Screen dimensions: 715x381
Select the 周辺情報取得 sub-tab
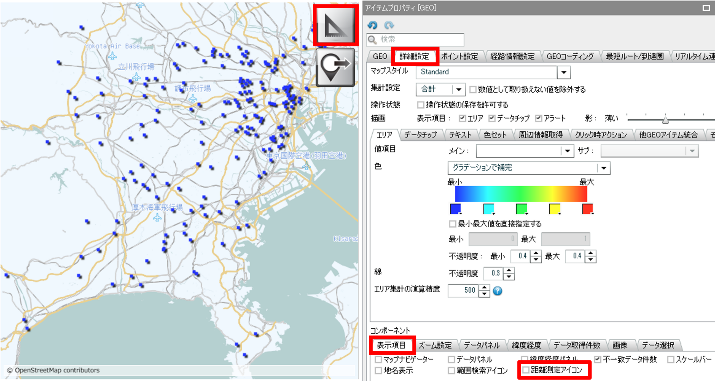541,135
